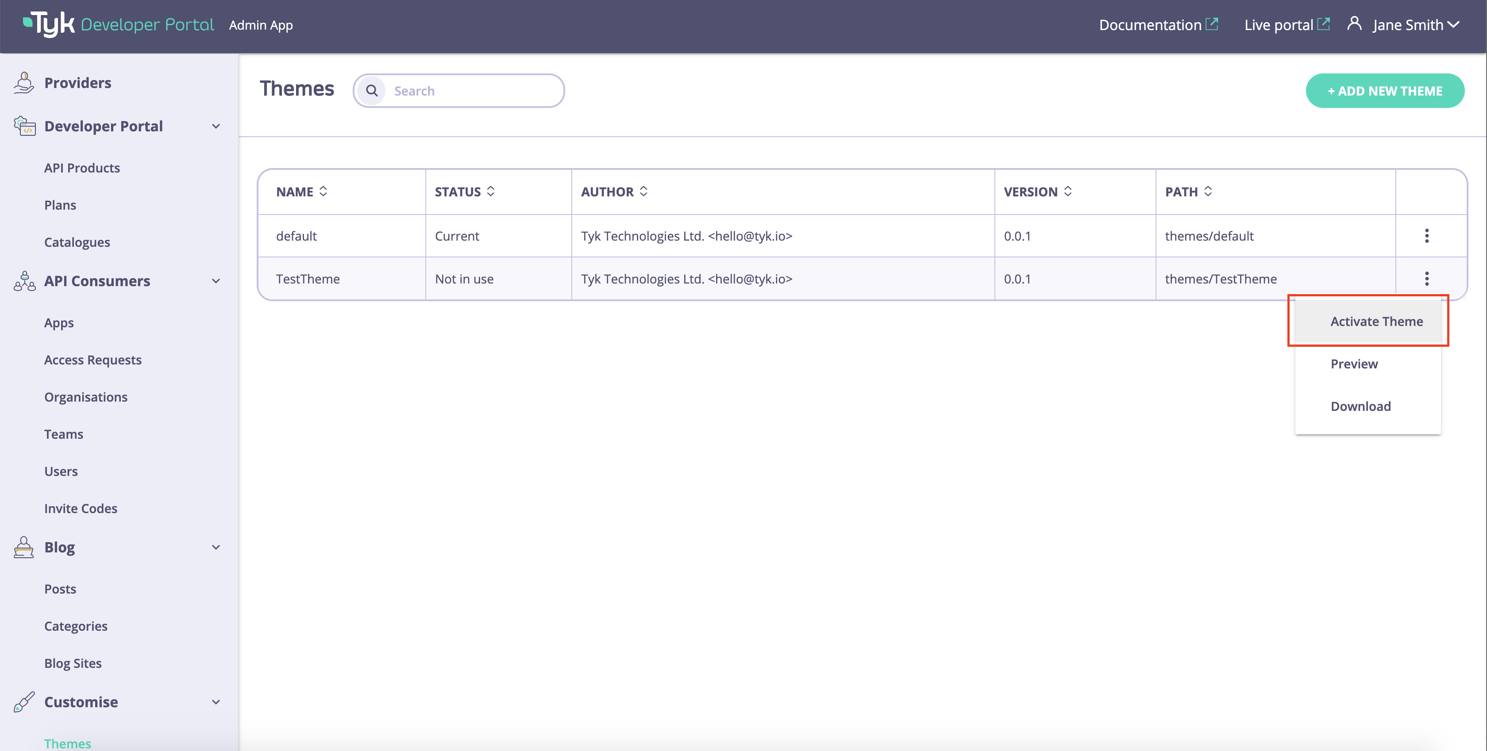
Task: Click the Providers sidebar icon
Action: click(x=23, y=82)
